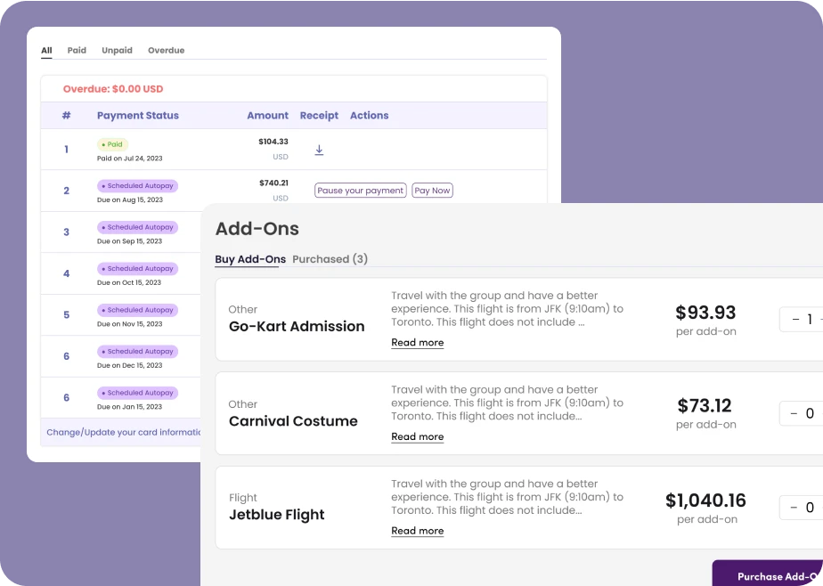
Task: Expand Carnival Costume description via Read more
Action: coord(417,437)
